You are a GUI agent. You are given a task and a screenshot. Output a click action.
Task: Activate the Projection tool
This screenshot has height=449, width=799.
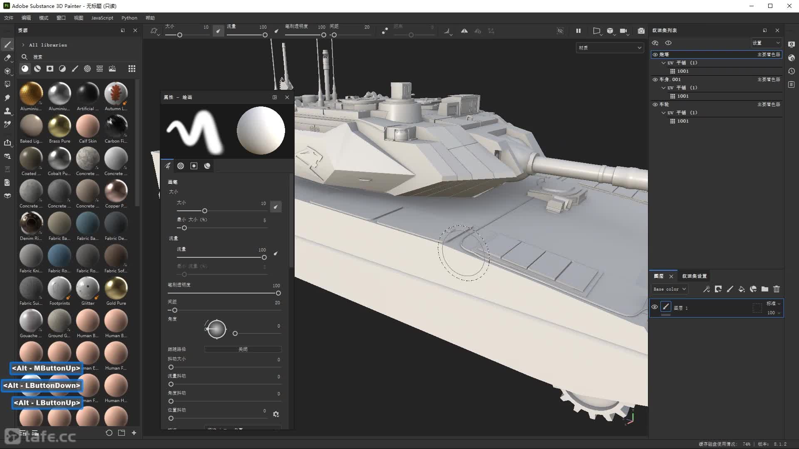pyautogui.click(x=8, y=71)
